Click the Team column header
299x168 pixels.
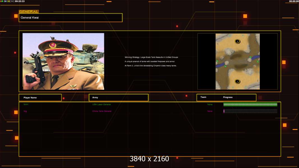[203, 97]
